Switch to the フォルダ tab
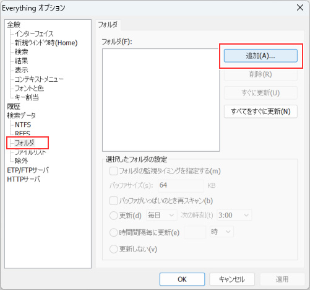Image resolution: width=310 pixels, height=290 pixels. (x=108, y=25)
